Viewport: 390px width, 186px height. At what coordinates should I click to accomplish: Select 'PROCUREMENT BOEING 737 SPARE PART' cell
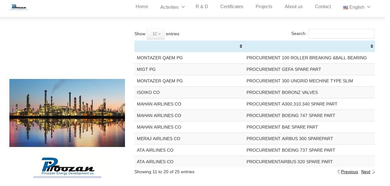pos(309,150)
